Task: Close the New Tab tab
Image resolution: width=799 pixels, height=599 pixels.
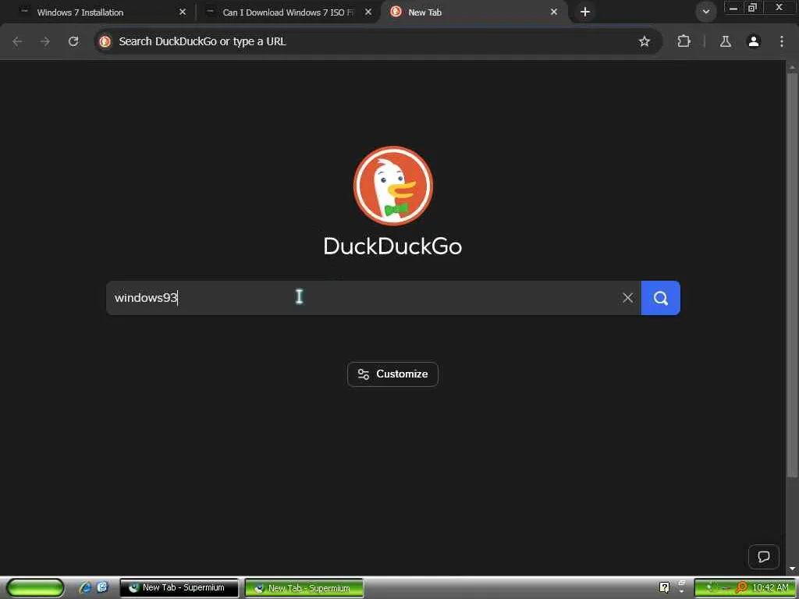Action: click(x=554, y=12)
